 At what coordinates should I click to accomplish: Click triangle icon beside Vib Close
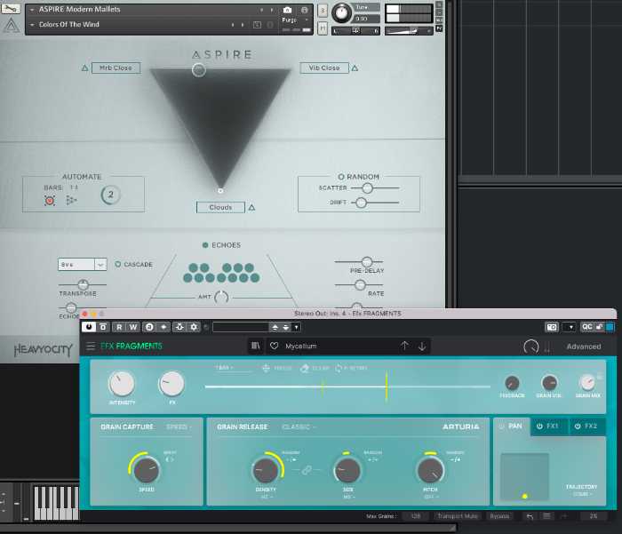355,68
